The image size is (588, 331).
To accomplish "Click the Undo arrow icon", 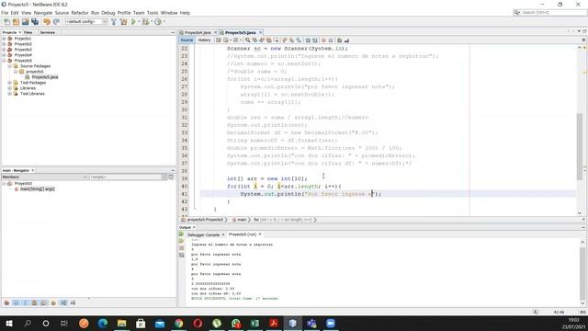I will pos(47,22).
